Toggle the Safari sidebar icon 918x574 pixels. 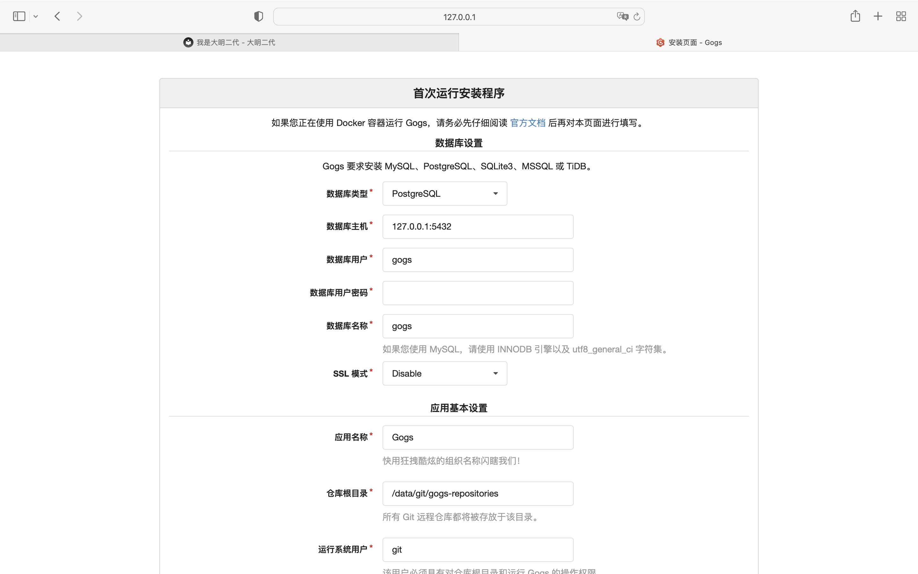(19, 16)
